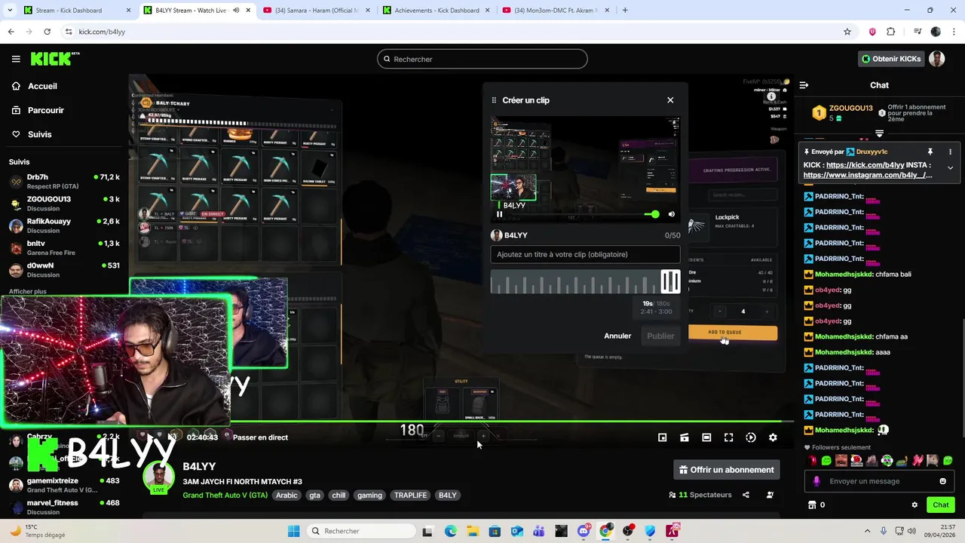
Task: Open emoji picker in chat input
Action: point(942,481)
